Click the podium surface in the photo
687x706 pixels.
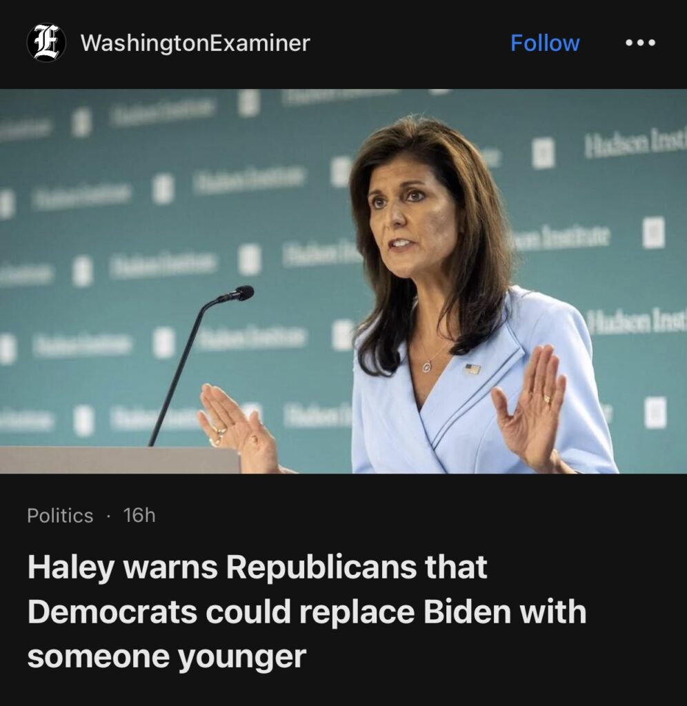(x=119, y=460)
